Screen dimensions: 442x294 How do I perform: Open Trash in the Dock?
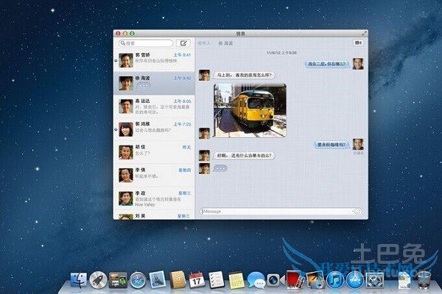pyautogui.click(x=424, y=279)
